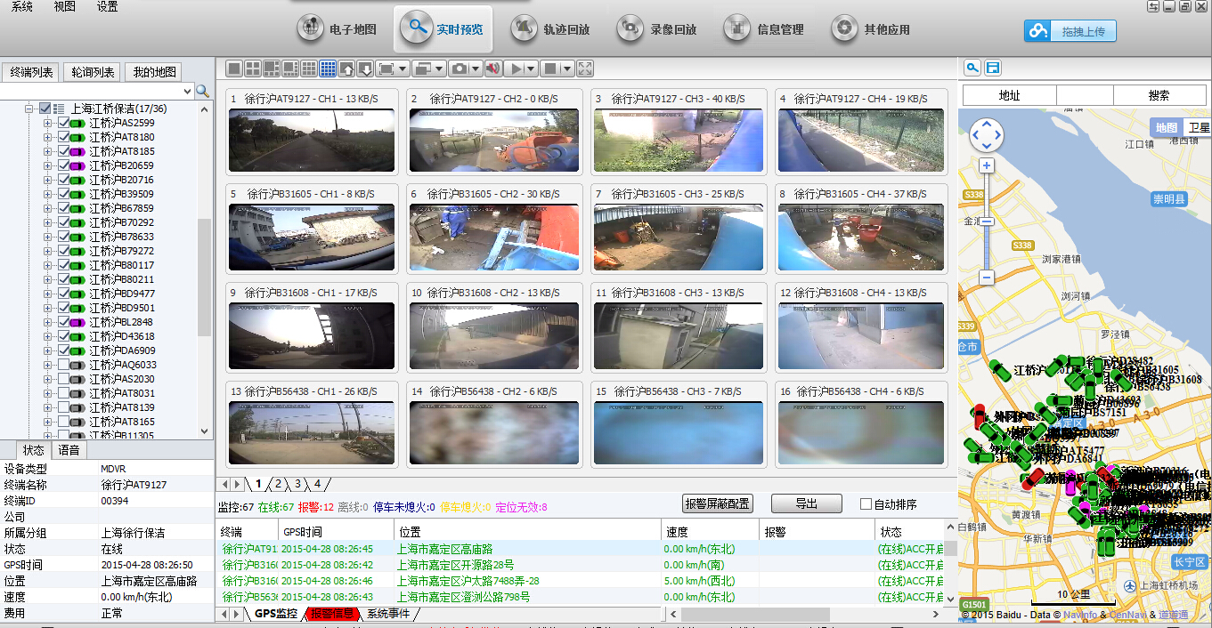1212x628 pixels.
Task: Collapse the 上海江桥保洁 tree group
Action: click(x=29, y=109)
